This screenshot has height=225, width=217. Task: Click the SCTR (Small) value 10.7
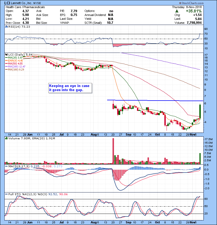pos(110,23)
